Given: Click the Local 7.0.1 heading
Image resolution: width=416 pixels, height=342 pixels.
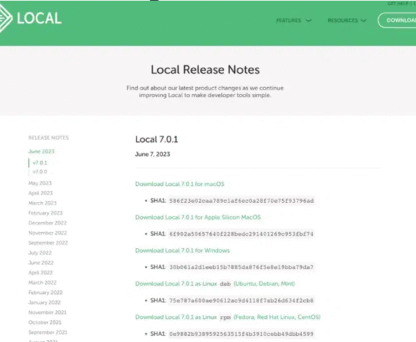Looking at the screenshot, I should [x=157, y=139].
